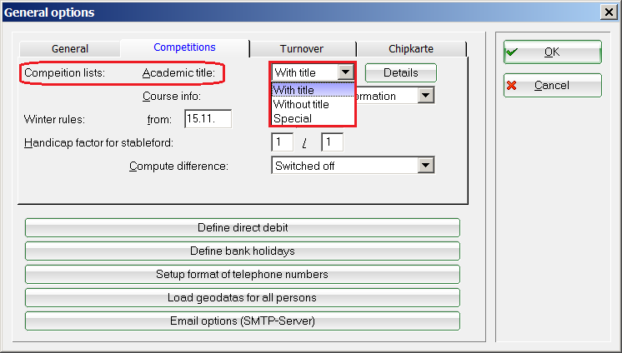This screenshot has width=622, height=353.
Task: Collapse the Academic title dropdown arrow
Action: pos(345,72)
